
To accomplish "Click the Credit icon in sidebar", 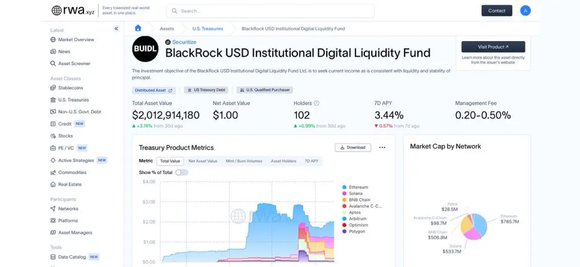I will pos(53,124).
